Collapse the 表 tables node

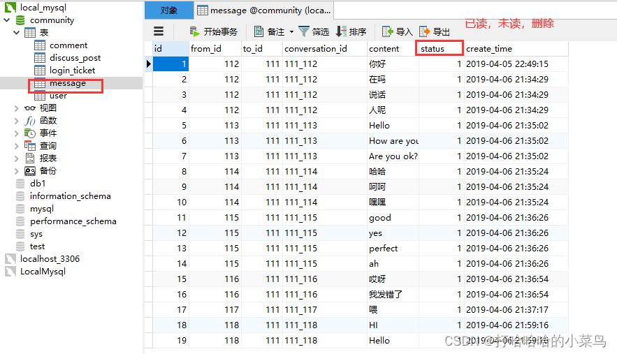coord(16,32)
